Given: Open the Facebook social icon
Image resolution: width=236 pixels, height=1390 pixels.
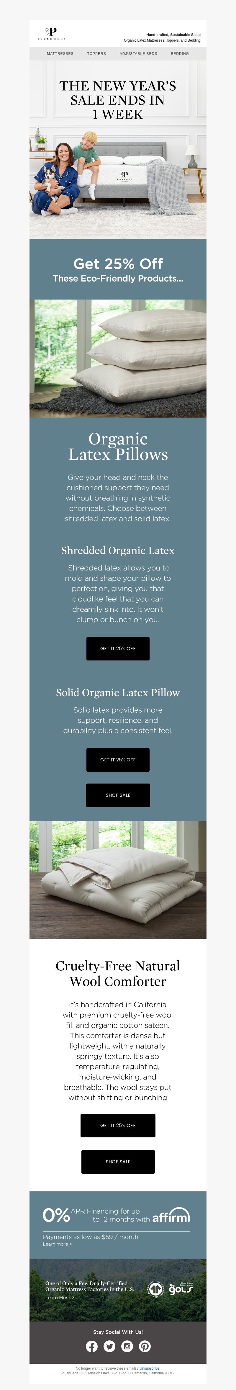Looking at the screenshot, I should [x=92, y=1346].
